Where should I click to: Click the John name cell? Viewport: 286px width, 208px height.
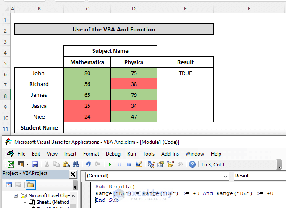click(39, 73)
